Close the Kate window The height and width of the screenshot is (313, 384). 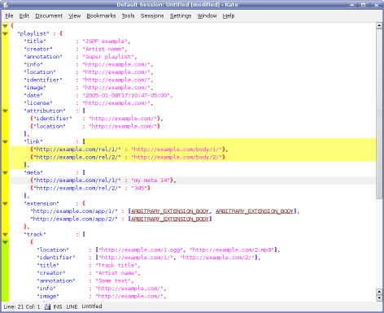(376, 5)
